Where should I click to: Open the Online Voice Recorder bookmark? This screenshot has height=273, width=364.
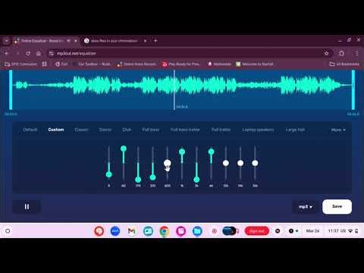coord(136,64)
